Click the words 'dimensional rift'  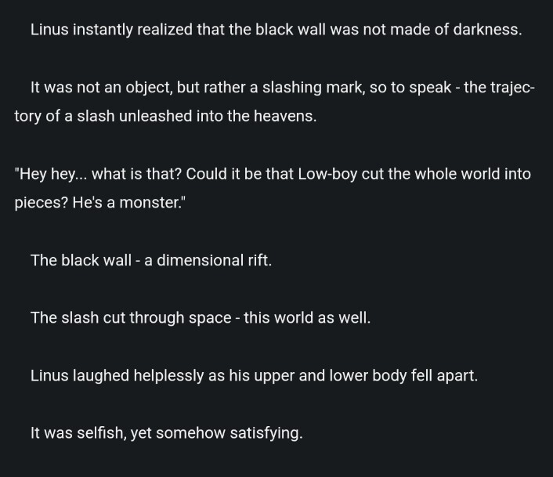pos(214,261)
